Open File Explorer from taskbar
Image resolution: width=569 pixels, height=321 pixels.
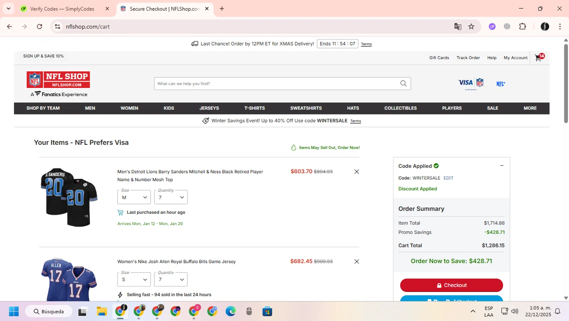[102, 312]
